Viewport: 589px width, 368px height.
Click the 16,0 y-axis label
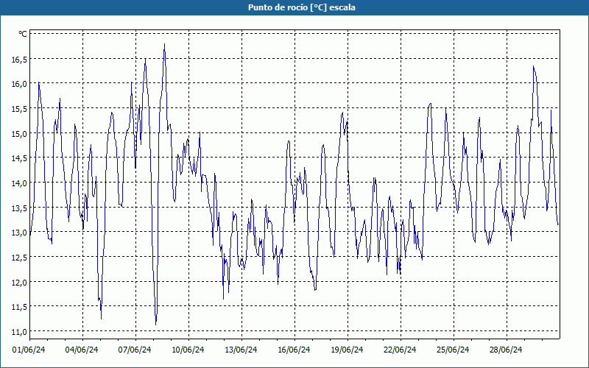click(20, 84)
